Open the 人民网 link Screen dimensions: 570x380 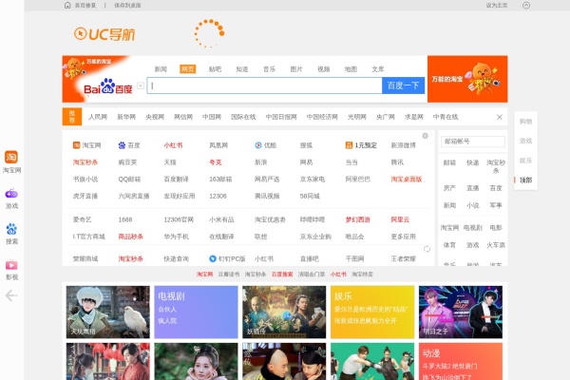[98, 117]
